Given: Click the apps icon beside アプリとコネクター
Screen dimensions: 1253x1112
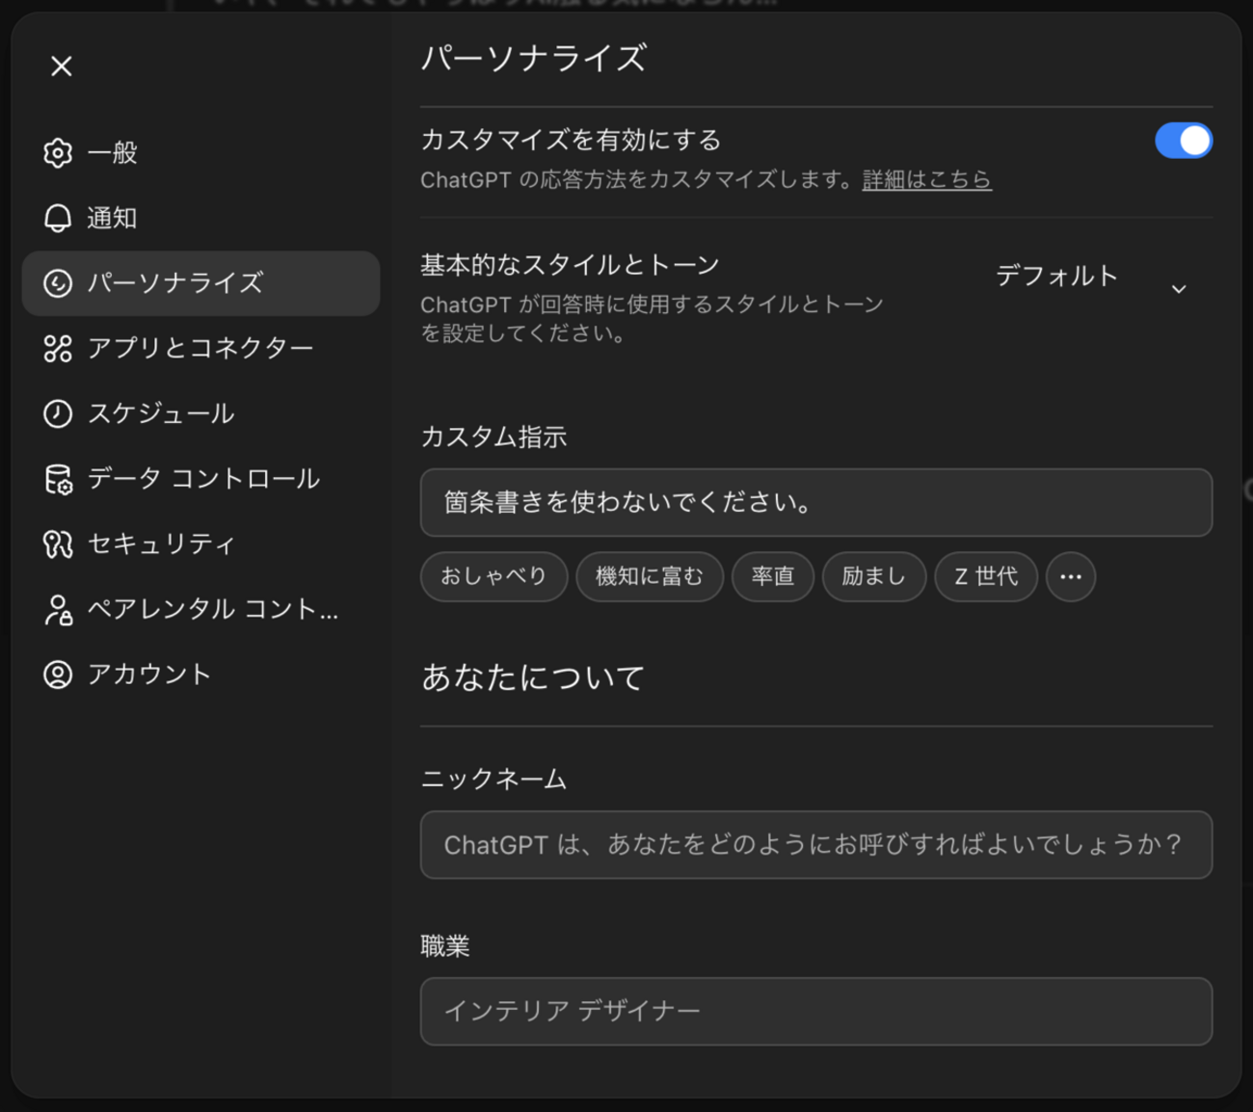Looking at the screenshot, I should tap(58, 348).
